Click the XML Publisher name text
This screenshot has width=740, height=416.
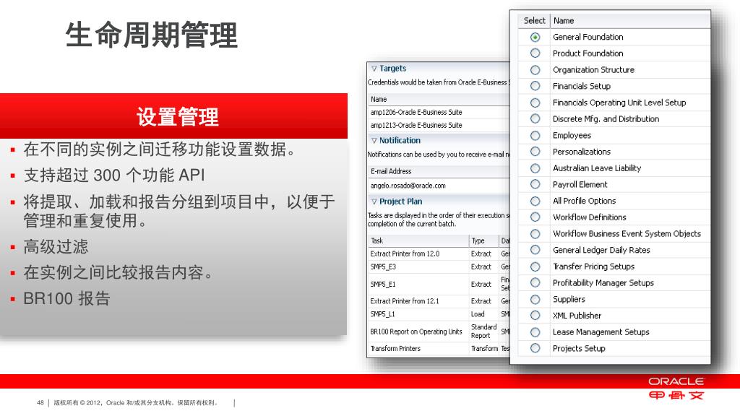[x=577, y=316]
